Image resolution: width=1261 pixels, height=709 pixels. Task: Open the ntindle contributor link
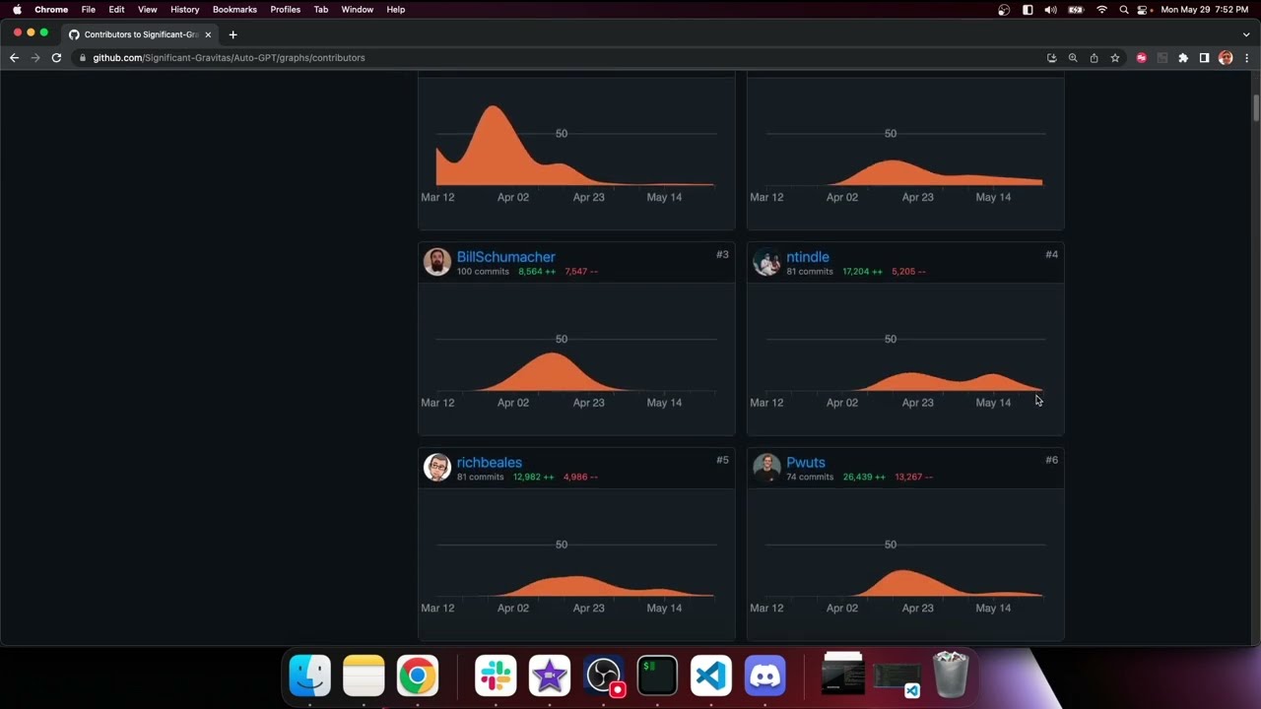pos(808,257)
